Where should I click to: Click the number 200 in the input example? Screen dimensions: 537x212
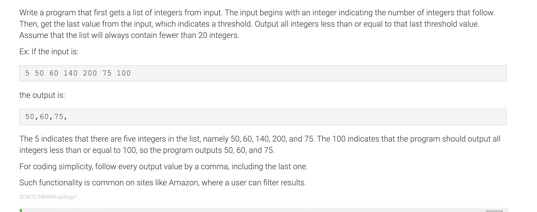(x=90, y=73)
